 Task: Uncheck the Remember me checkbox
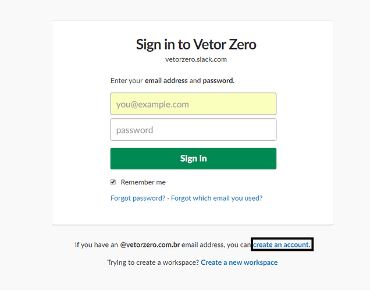(x=113, y=182)
